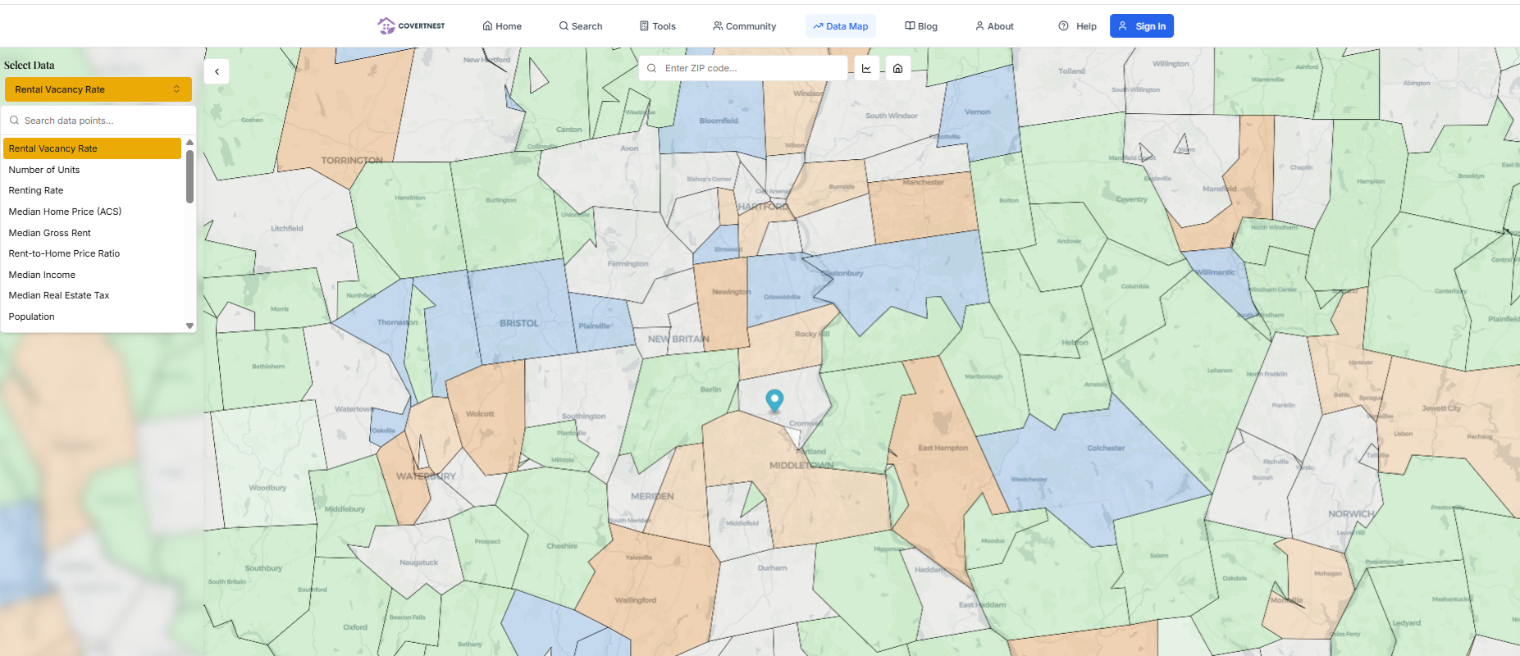Click the home icon map button
1520x656 pixels.
pos(898,68)
